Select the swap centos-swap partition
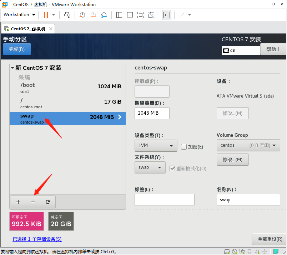The height and width of the screenshot is (255, 287). pyautogui.click(x=67, y=118)
